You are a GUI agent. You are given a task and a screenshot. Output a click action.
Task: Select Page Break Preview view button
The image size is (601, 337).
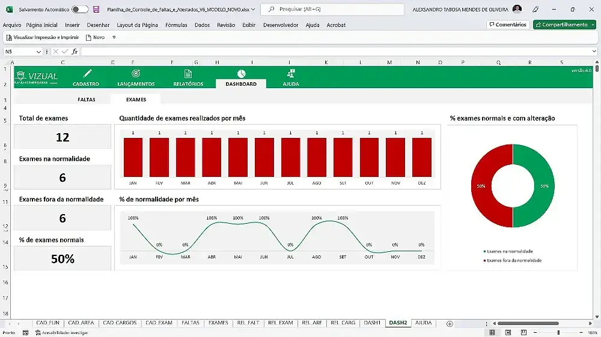tap(523, 332)
